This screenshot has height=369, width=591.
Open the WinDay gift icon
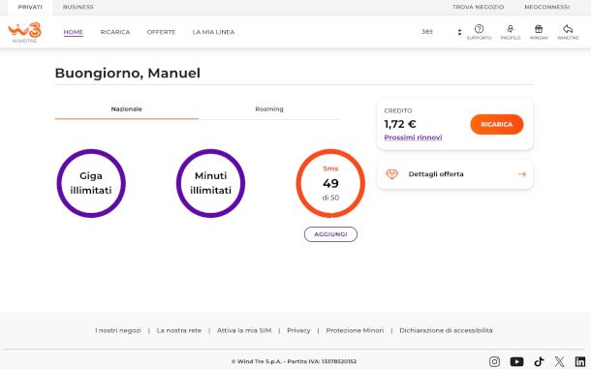point(539,32)
